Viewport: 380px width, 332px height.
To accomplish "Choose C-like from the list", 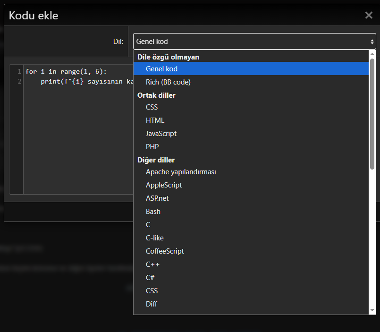I will (x=251, y=238).
